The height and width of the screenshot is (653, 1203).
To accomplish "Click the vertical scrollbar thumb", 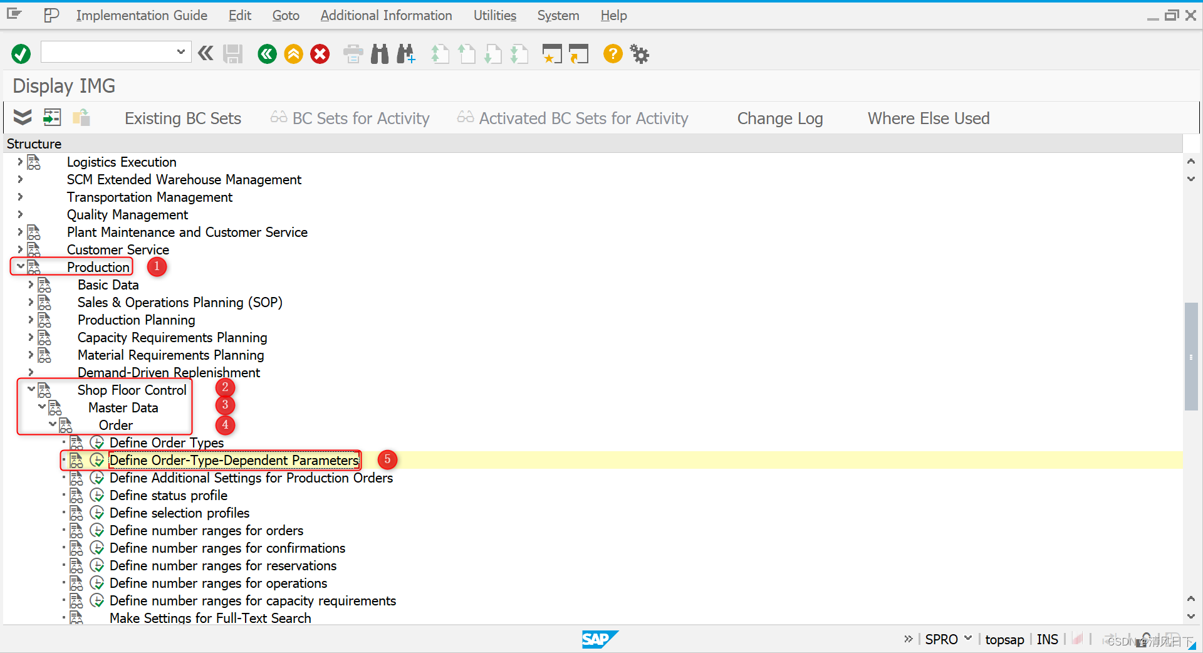I will click(1191, 356).
